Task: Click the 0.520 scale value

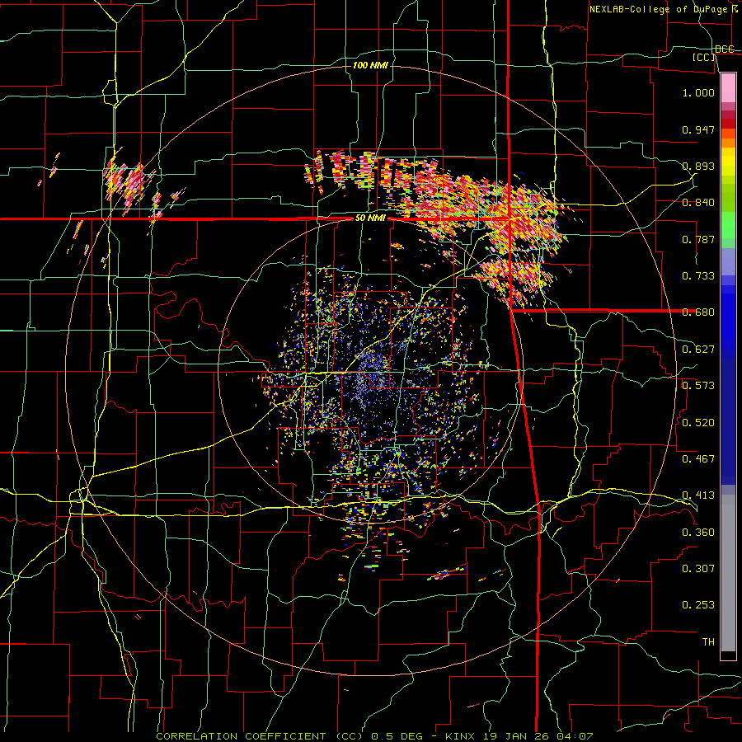Action: [698, 423]
